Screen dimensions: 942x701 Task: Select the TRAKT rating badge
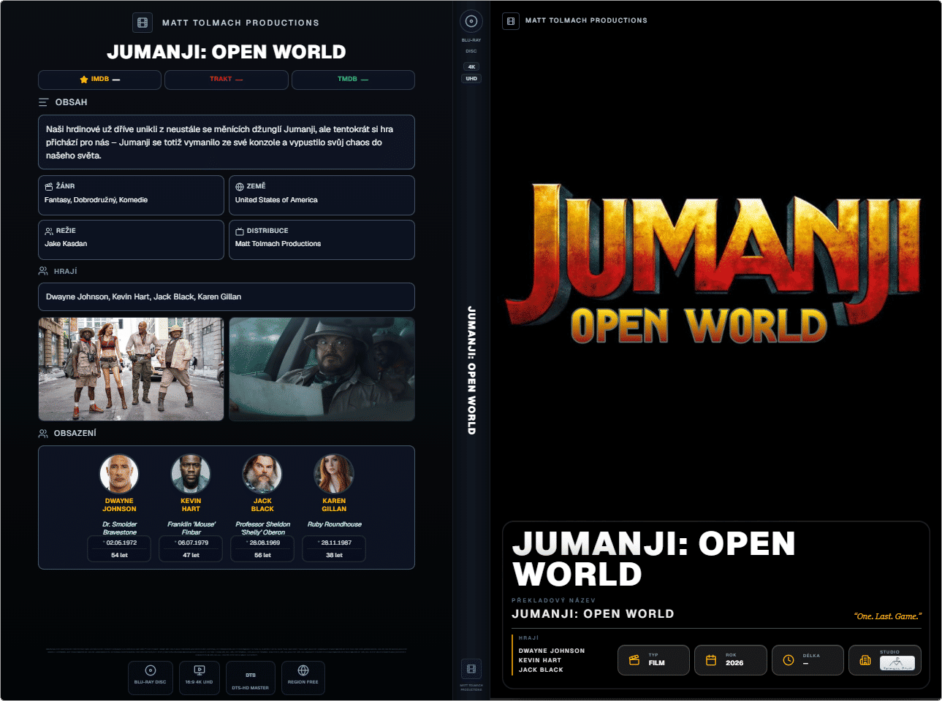pyautogui.click(x=227, y=80)
